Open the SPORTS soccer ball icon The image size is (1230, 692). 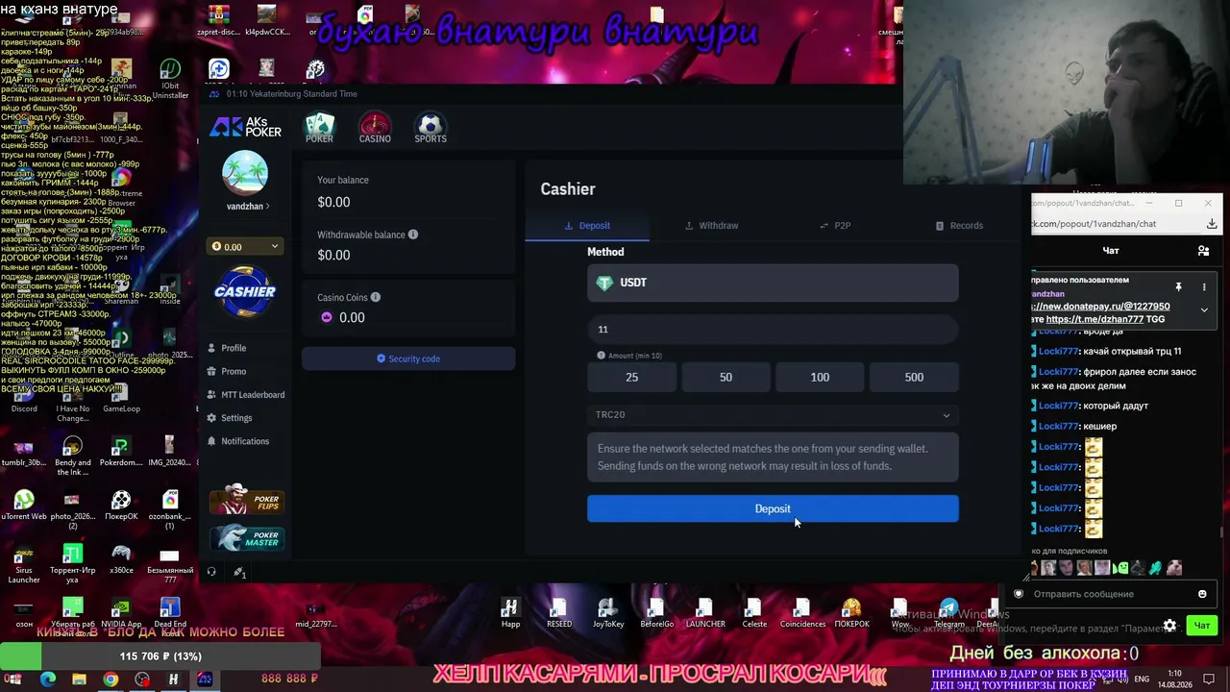coord(430,129)
